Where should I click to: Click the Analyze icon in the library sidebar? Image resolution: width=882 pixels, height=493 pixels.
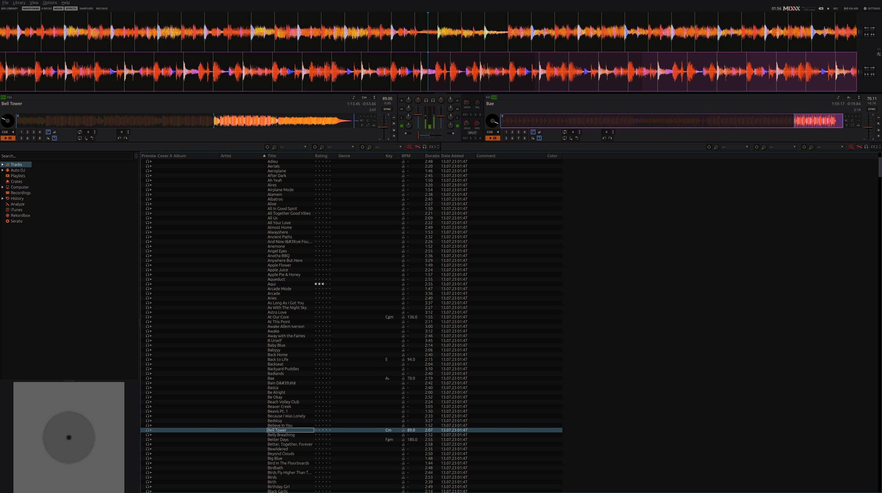point(7,204)
